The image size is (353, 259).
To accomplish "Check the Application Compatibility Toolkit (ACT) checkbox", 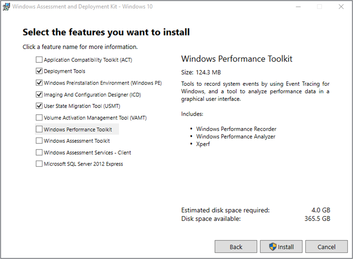I will point(39,60).
